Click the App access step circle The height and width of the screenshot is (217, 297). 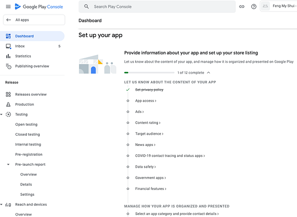click(128, 101)
